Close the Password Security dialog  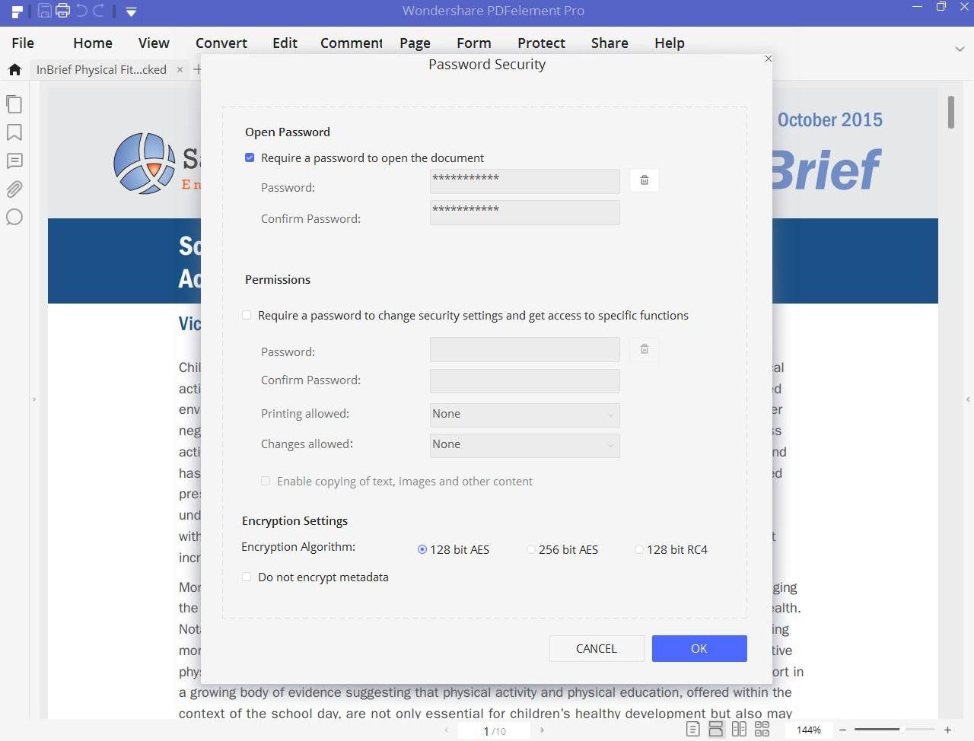coord(768,59)
